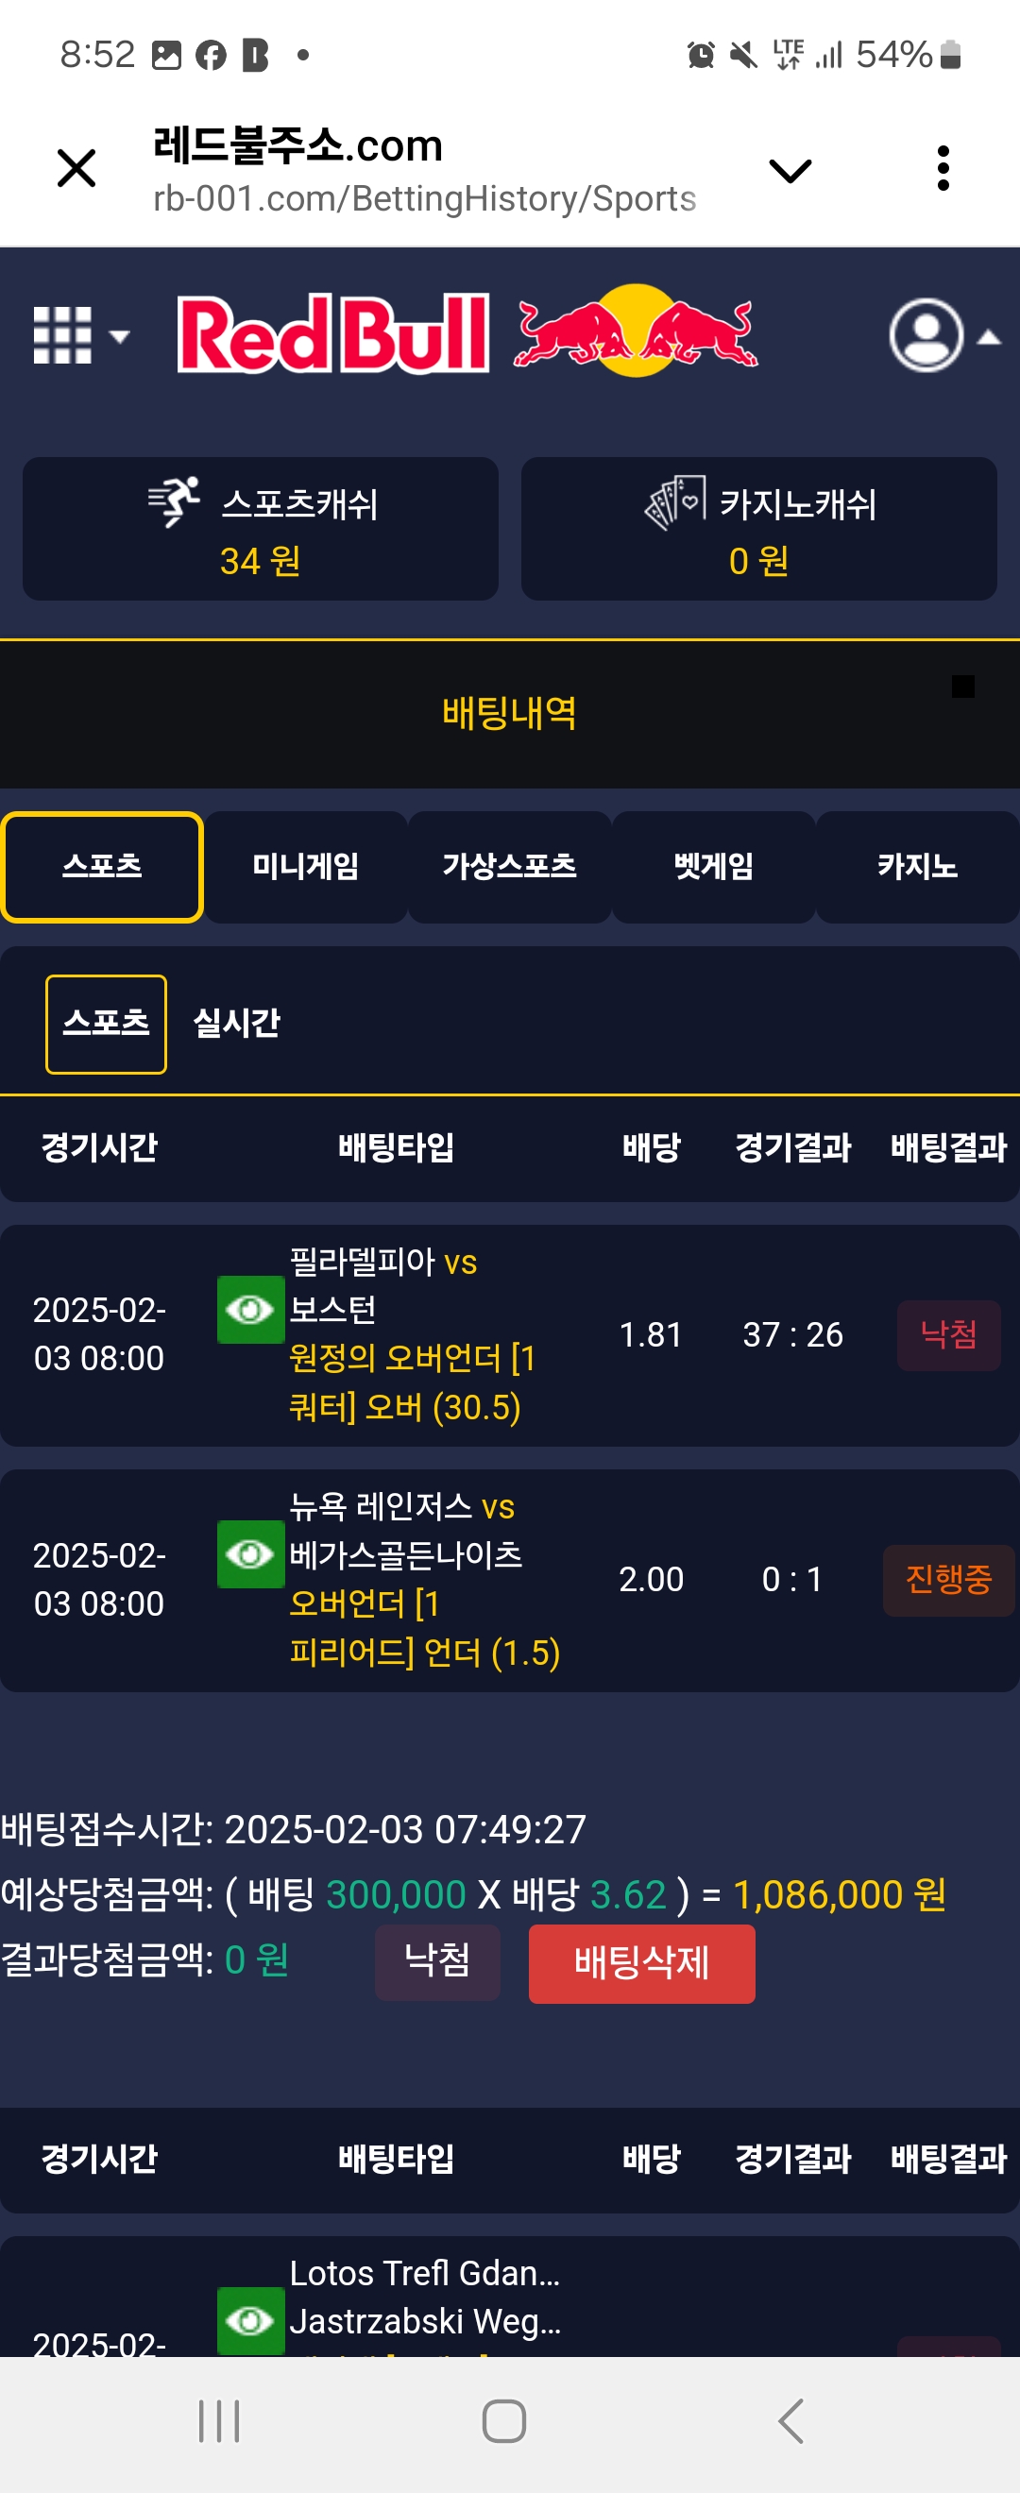
Task: Select the 카지노 tab
Action: [x=917, y=866]
